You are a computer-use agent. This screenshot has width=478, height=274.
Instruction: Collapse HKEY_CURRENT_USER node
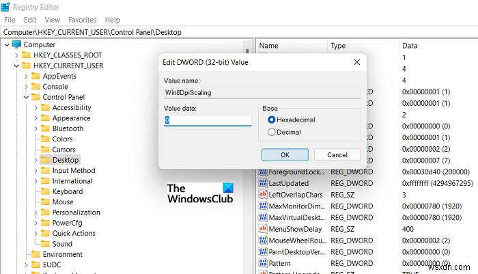(x=17, y=66)
